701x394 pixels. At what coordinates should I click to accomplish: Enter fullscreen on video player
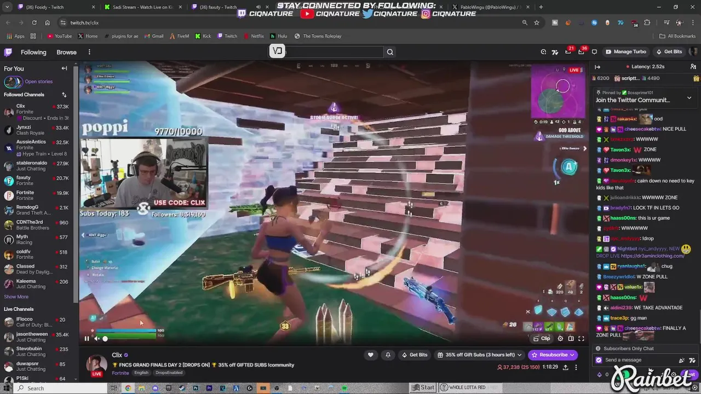581,338
